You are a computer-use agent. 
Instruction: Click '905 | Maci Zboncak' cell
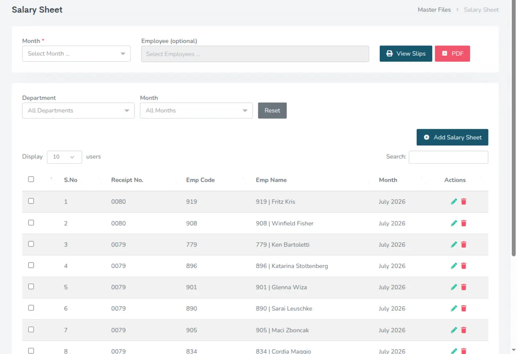[282, 330]
